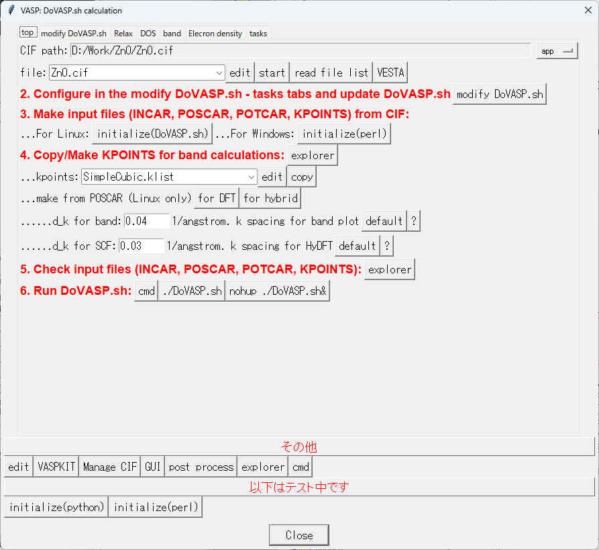599x550 pixels.
Task: Open the 'app' option menu button
Action: pyautogui.click(x=557, y=51)
